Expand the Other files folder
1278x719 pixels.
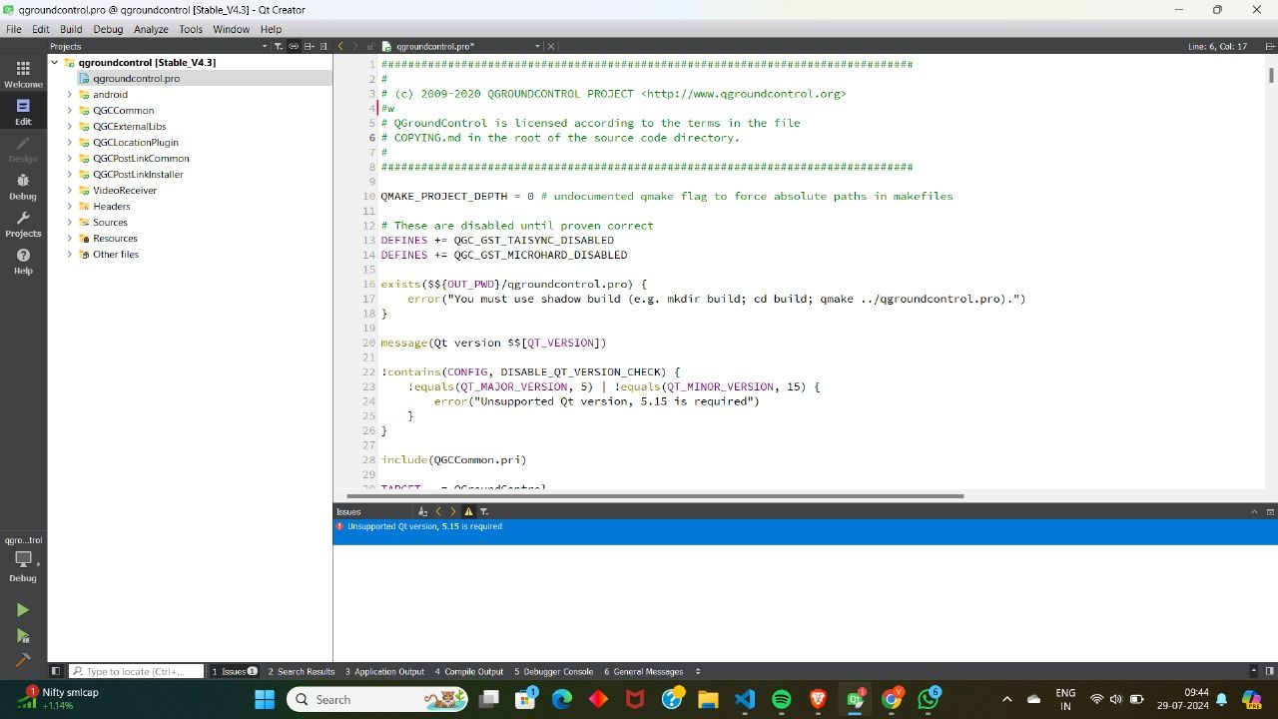[70, 254]
